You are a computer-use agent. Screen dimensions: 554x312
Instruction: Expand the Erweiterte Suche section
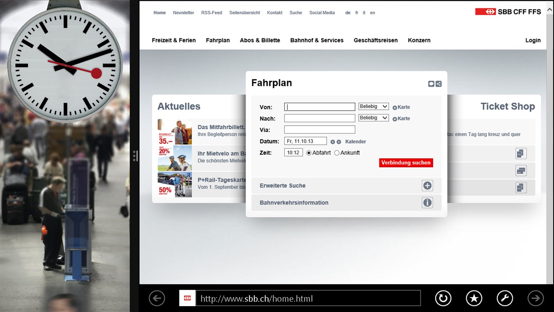pos(346,186)
